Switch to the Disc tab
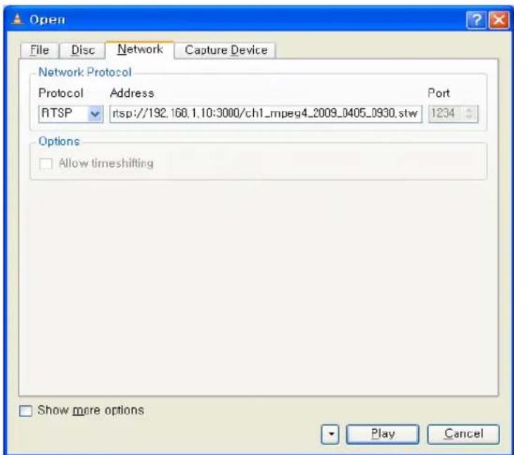The width and height of the screenshot is (514, 455). 82,51
